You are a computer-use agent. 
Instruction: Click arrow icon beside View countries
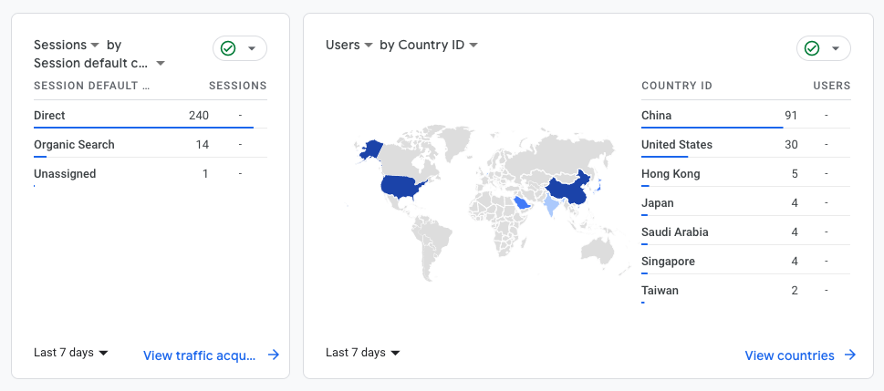click(850, 355)
